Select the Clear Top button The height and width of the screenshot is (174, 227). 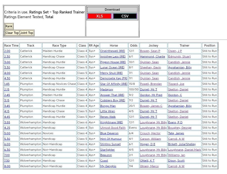click(12, 33)
